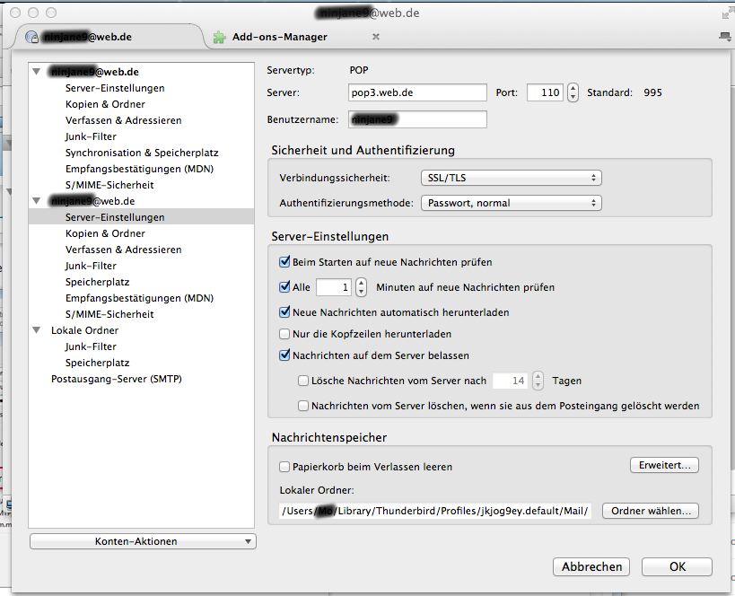Enable 'Nur die Kopfzeilen herunterladen' checkbox
The image size is (735, 596).
[x=284, y=334]
